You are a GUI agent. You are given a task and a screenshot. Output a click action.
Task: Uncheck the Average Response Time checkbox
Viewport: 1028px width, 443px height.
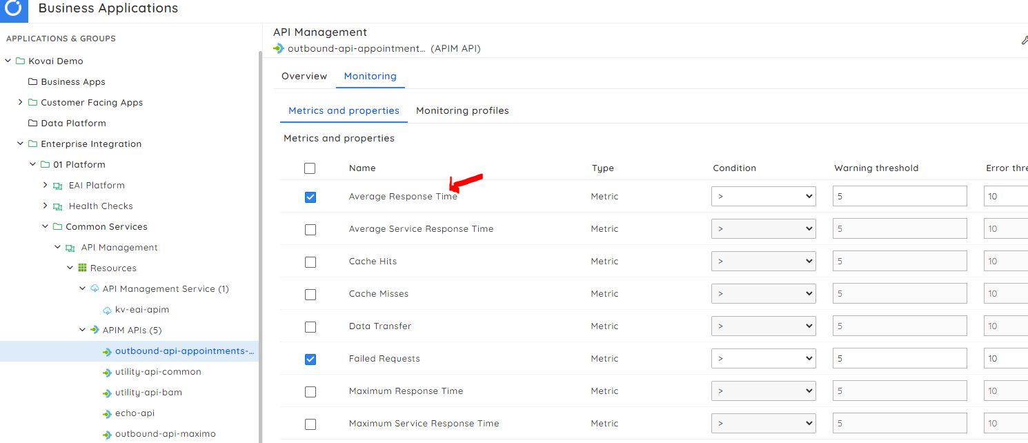[310, 197]
